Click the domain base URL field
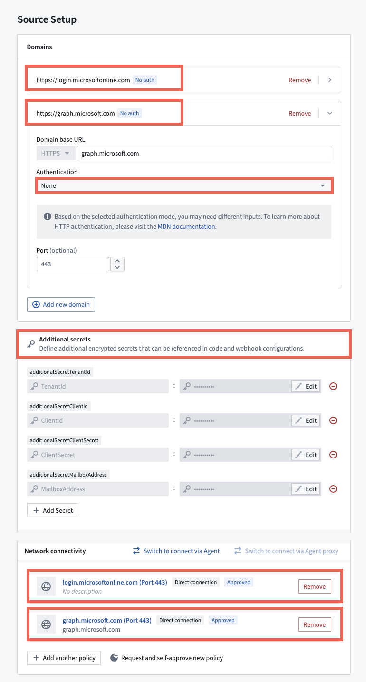This screenshot has width=366, height=682. (x=203, y=153)
